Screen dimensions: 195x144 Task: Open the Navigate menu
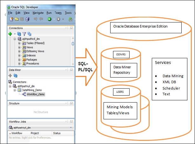(x=38, y=13)
